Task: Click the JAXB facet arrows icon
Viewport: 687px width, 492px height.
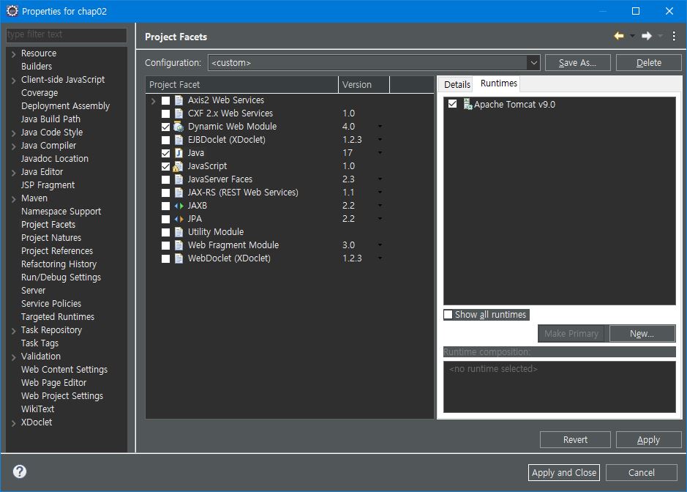Action: click(x=179, y=206)
